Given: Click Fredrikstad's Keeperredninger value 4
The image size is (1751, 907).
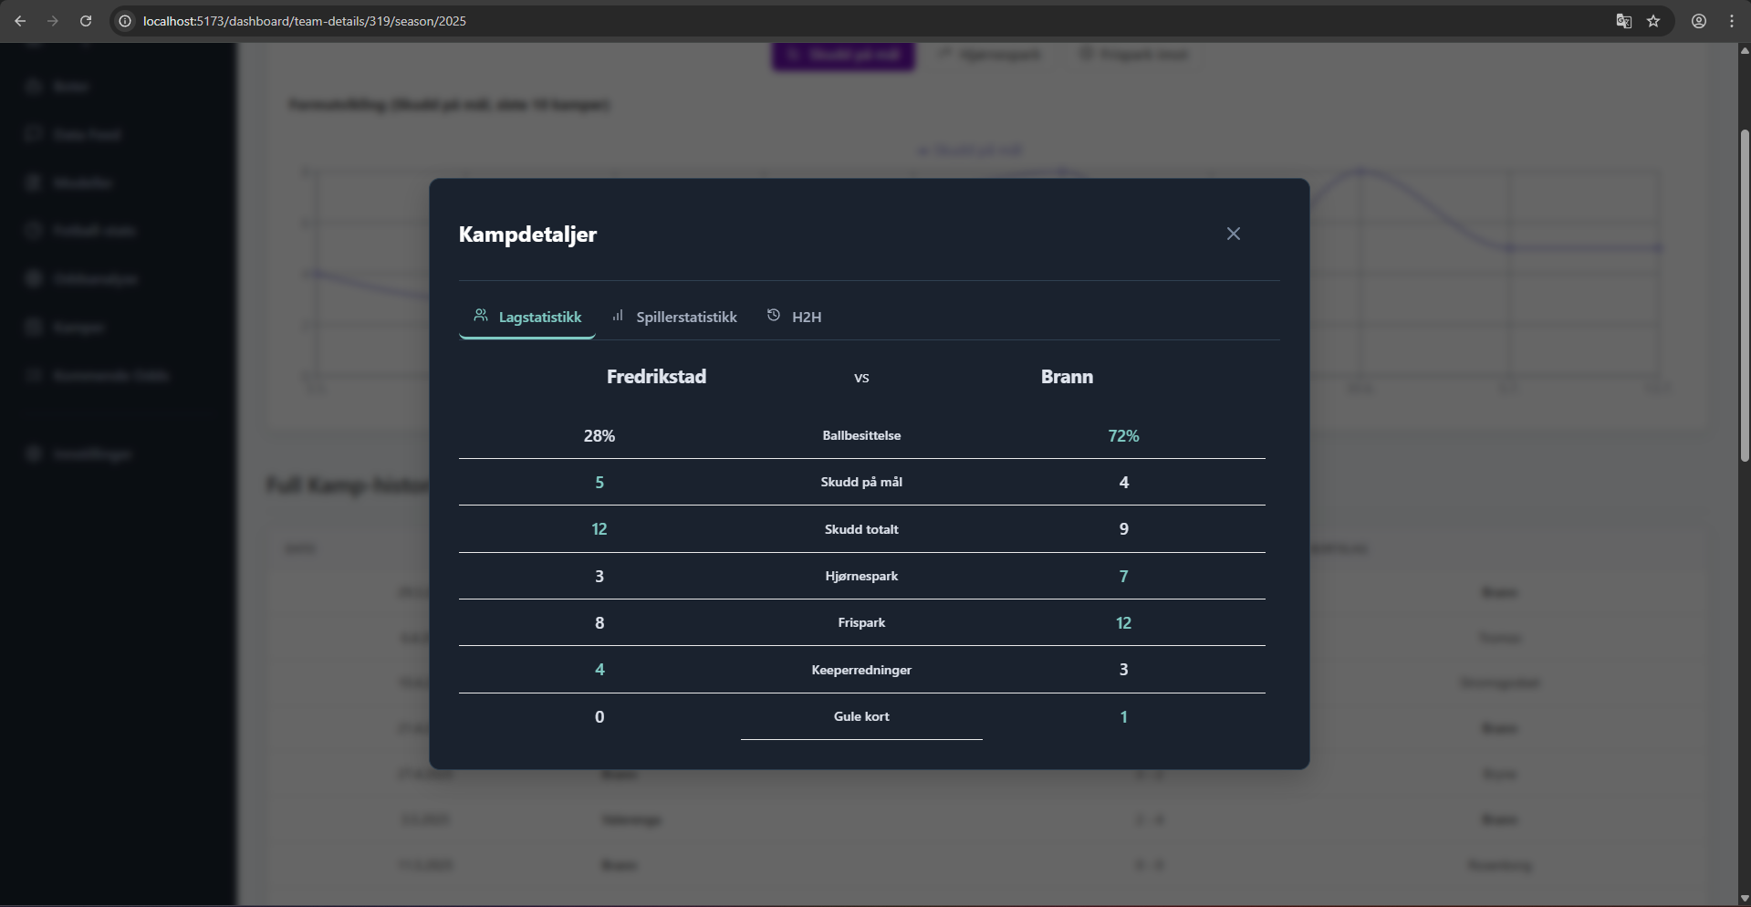Looking at the screenshot, I should (599, 670).
